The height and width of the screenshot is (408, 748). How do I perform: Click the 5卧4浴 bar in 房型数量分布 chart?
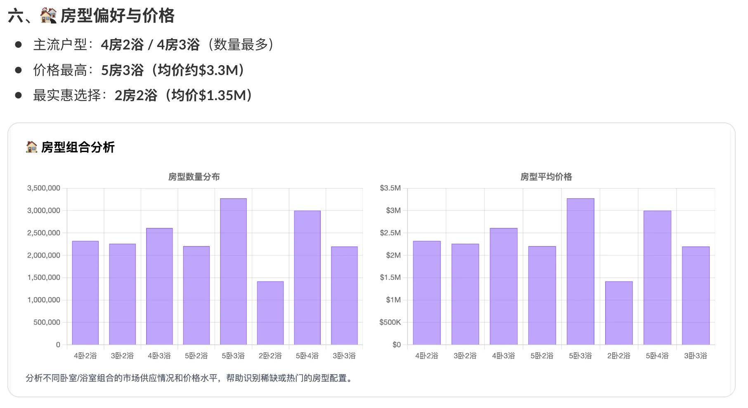point(307,278)
